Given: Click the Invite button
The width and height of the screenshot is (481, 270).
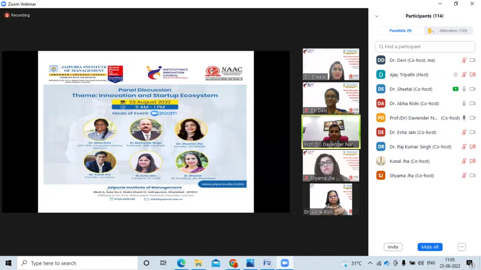Looking at the screenshot, I should [393, 247].
